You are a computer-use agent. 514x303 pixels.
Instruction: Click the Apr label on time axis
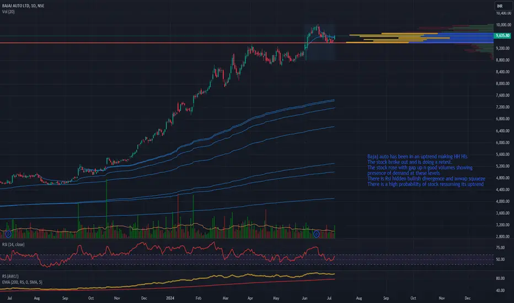pyautogui.click(x=250, y=298)
